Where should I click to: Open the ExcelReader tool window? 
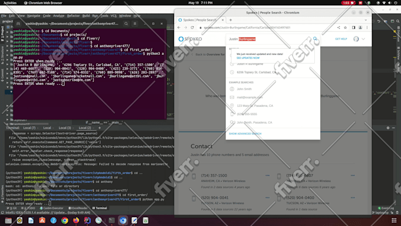tap(78, 208)
